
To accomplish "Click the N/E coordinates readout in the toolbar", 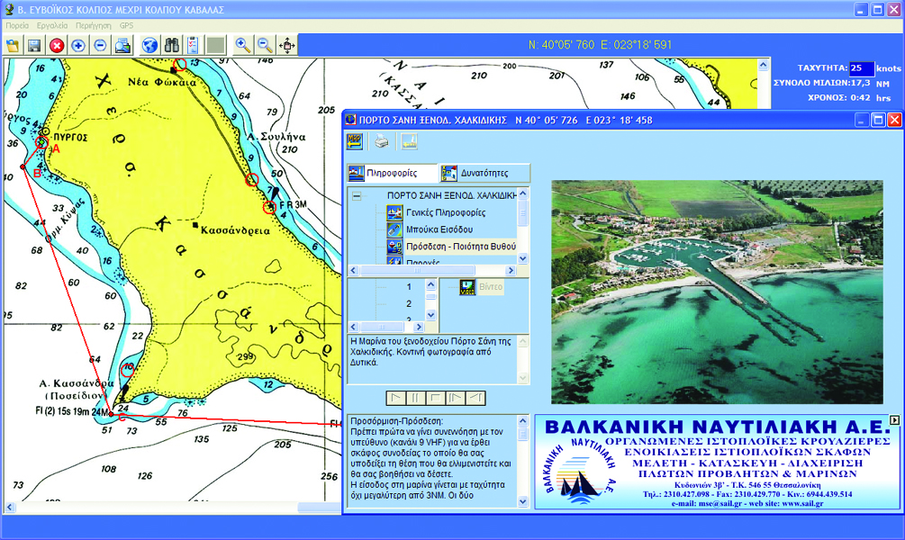I will click(x=600, y=45).
